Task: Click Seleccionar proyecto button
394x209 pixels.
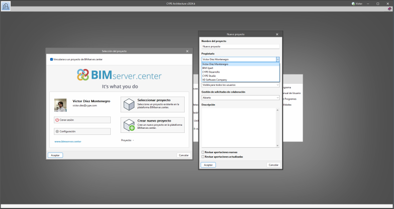Action: pos(152,104)
